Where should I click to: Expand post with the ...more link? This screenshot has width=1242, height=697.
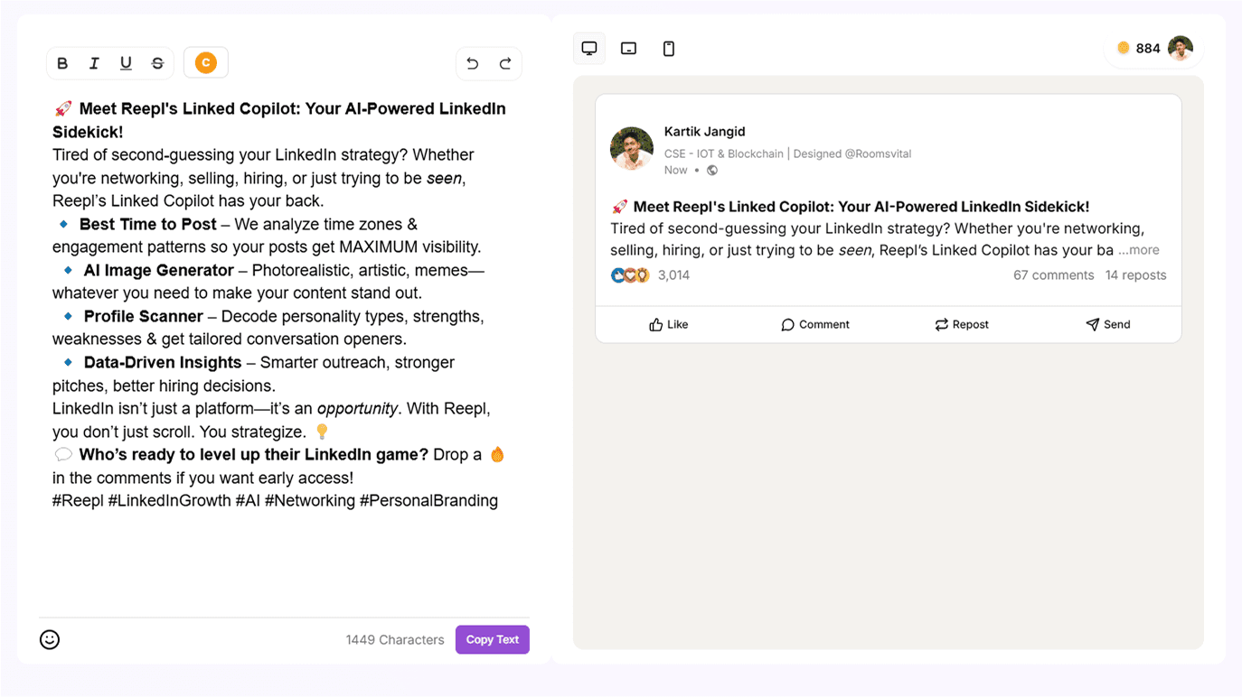1139,250
